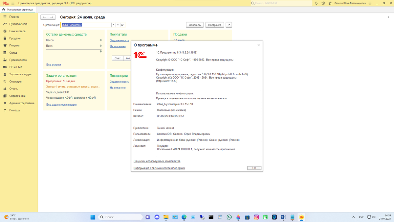
Task: Expand the Организация dropdown arrow
Action: tap(113, 25)
